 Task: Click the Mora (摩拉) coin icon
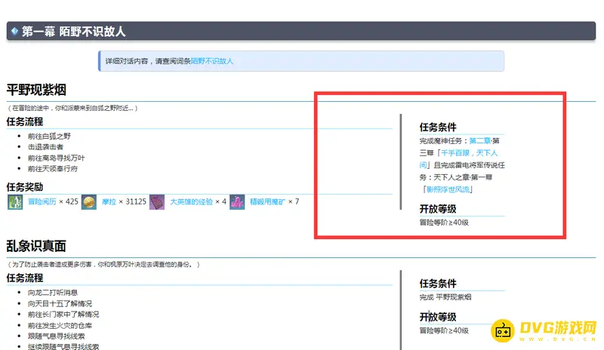tap(89, 201)
